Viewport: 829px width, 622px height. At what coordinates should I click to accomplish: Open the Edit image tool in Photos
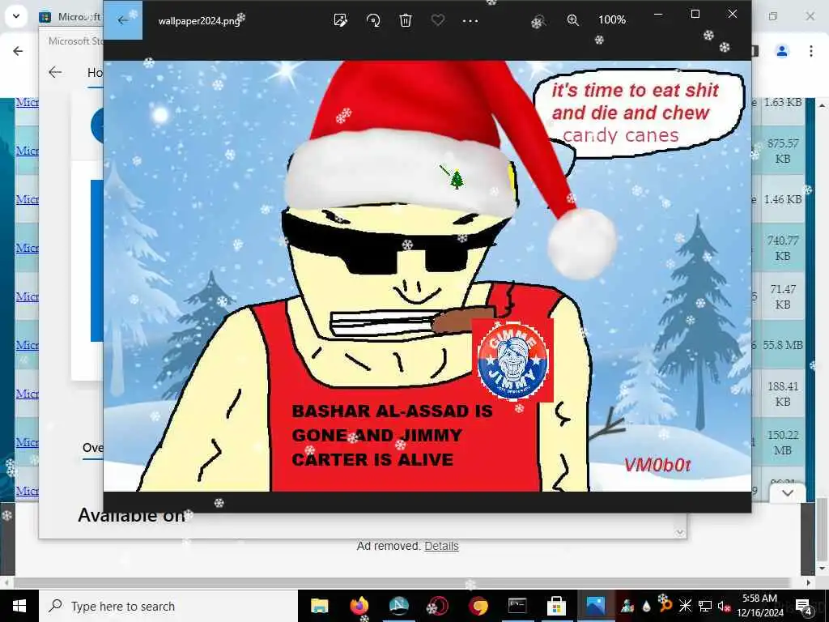pos(341,20)
